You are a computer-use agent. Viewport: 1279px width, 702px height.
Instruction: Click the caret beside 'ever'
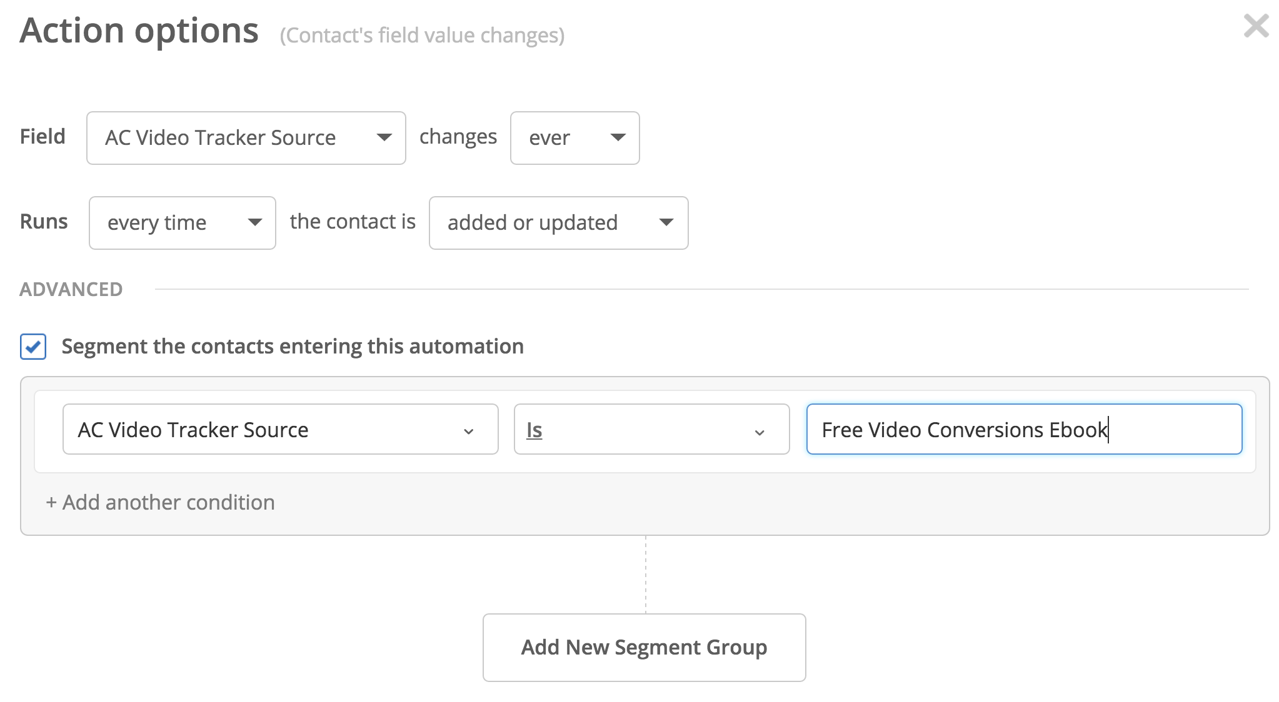pyautogui.click(x=618, y=137)
